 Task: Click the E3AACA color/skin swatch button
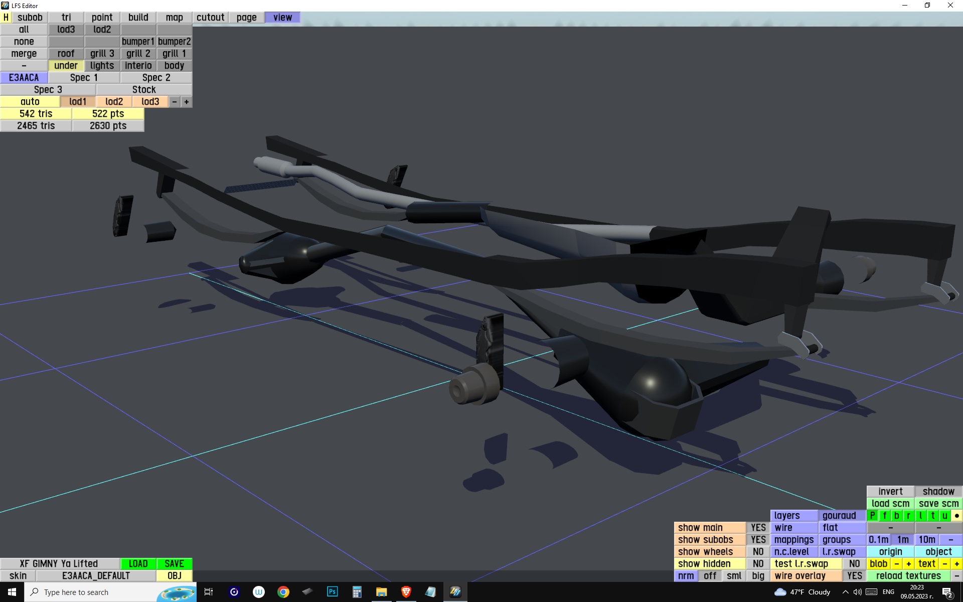(x=24, y=78)
